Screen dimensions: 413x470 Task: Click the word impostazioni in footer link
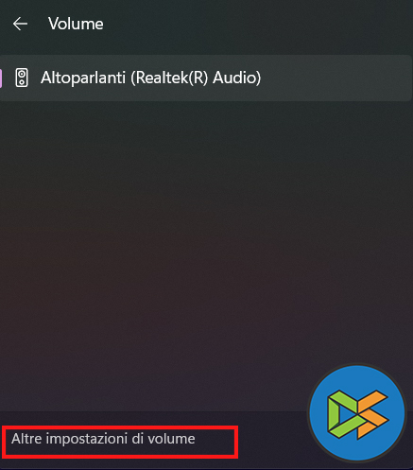[86, 439]
